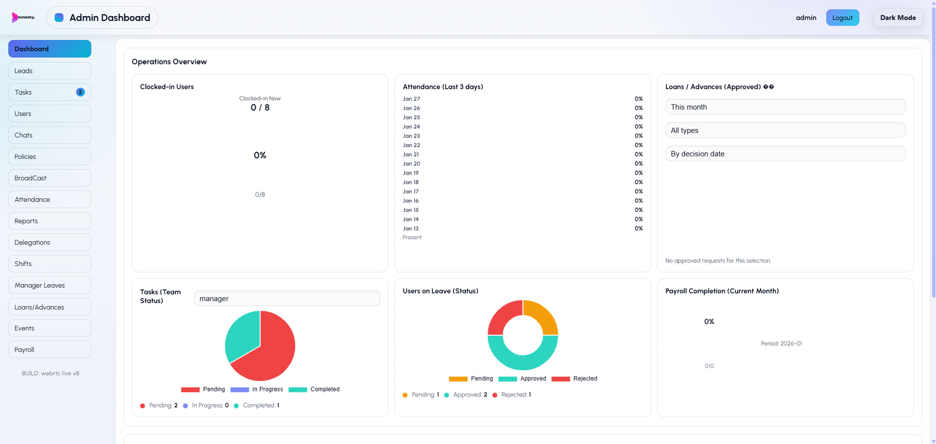Open the All types filter dropdown
Screen dimensions: 936x444
pyautogui.click(x=785, y=130)
